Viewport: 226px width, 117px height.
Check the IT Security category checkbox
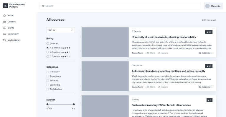pyautogui.click(x=47, y=72)
